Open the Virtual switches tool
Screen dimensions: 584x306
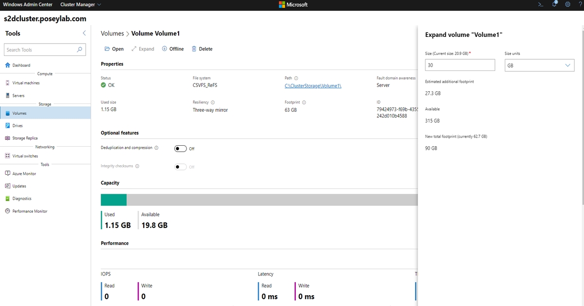pyautogui.click(x=25, y=156)
